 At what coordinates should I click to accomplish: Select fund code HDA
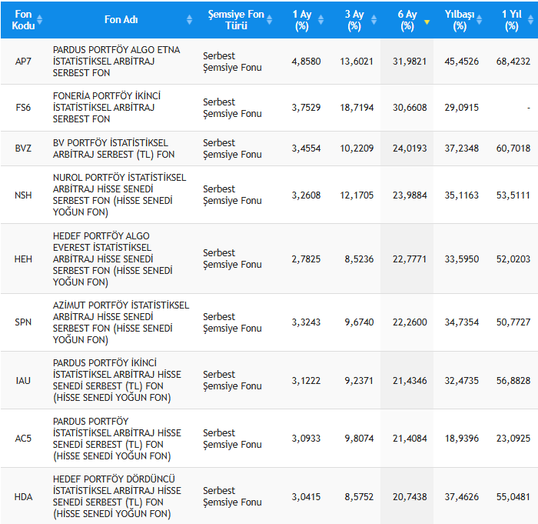(23, 497)
